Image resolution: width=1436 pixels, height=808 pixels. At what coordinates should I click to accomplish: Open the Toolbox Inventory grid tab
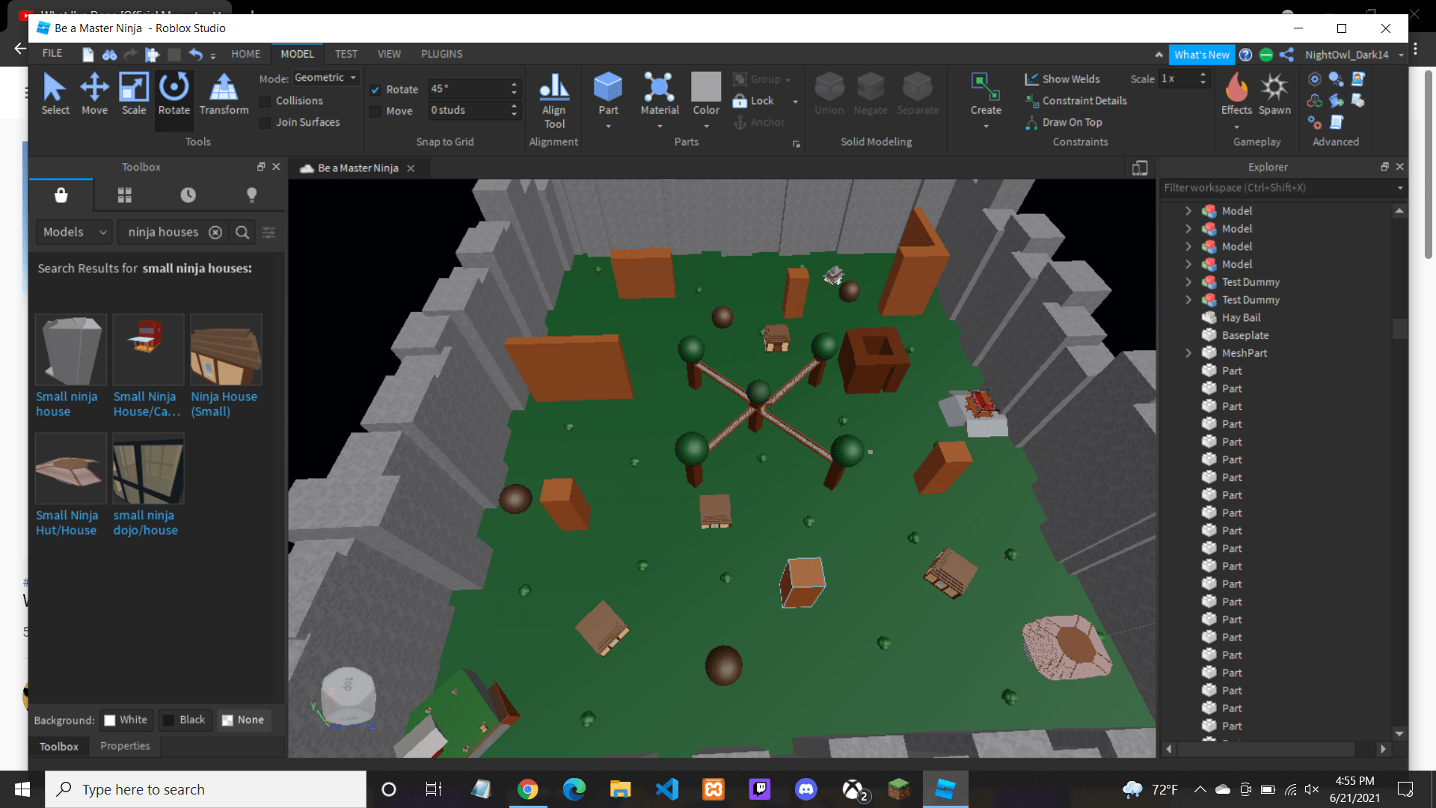pyautogui.click(x=125, y=195)
